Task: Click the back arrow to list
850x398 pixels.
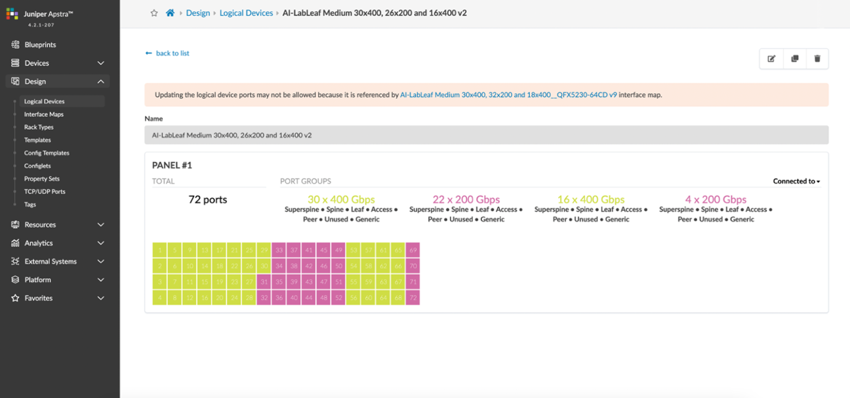Action: coord(149,53)
